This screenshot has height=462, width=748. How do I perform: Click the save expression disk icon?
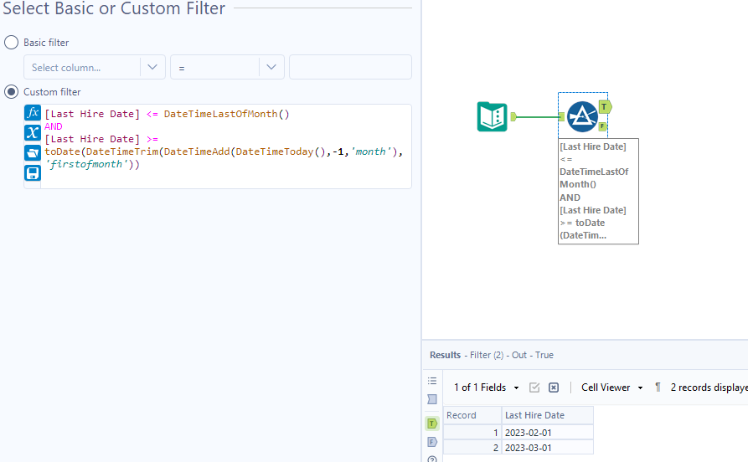(x=33, y=173)
